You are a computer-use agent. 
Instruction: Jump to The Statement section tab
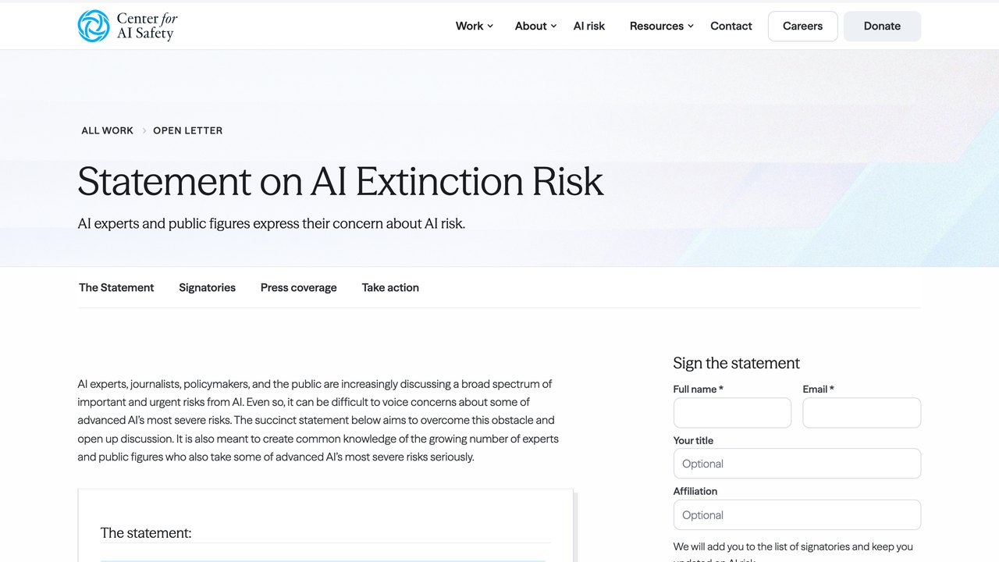point(116,287)
